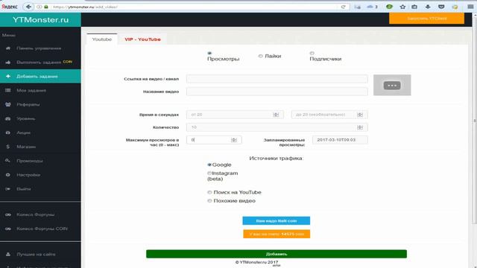Select Добавить задания plus icon in sidebar
Viewport: 477px width, 268px height.
(x=8, y=76)
